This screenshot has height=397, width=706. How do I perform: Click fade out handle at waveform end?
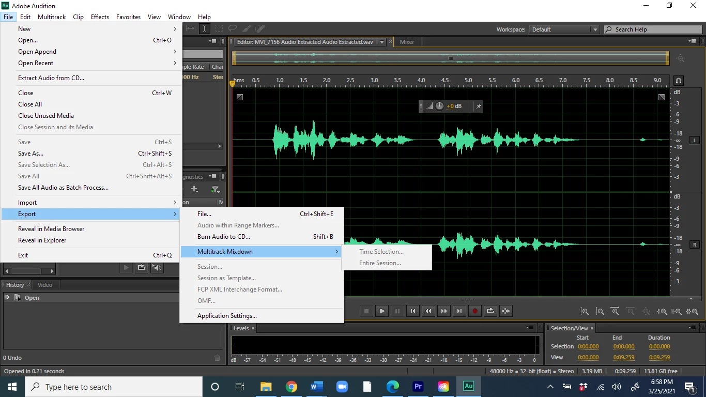[x=662, y=97]
